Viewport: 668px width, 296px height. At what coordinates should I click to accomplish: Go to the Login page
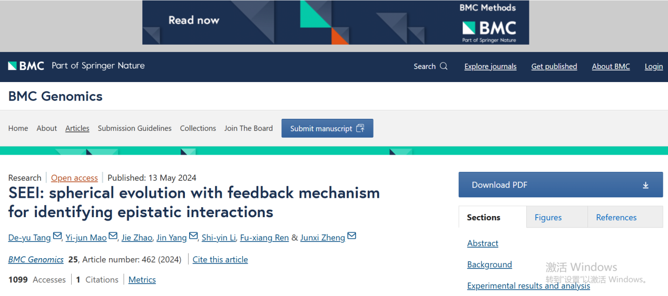coord(653,67)
